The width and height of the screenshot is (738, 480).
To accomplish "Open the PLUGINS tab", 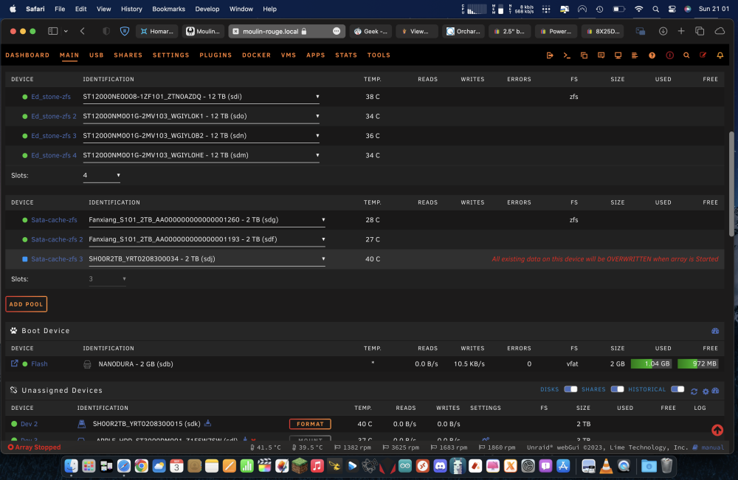I will (215, 55).
